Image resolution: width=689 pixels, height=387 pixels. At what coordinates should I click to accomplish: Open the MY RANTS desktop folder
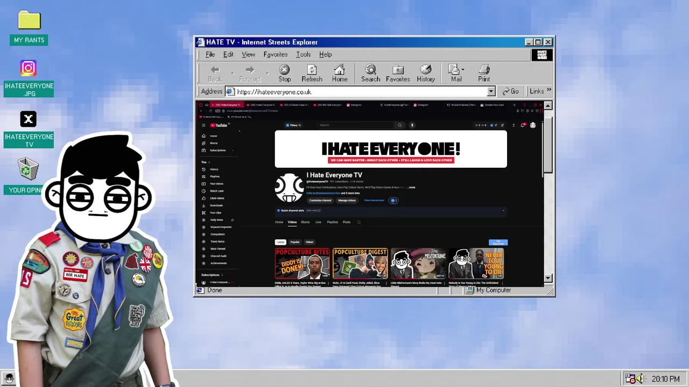[x=29, y=28]
